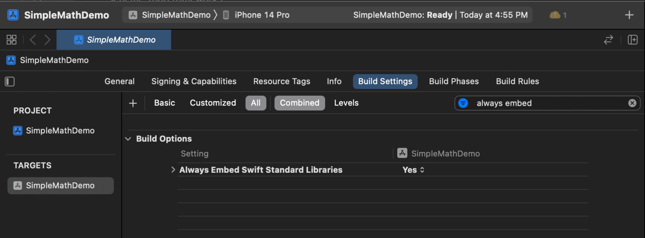
Task: Clear the always embed search text
Action: 632,103
